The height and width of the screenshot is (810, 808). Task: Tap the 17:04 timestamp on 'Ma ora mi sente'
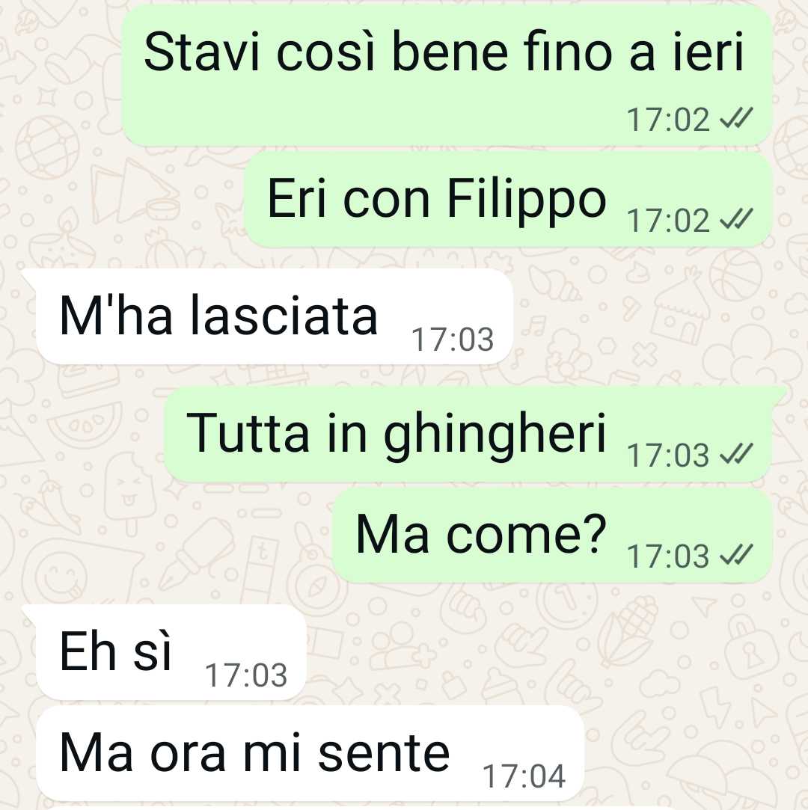[524, 776]
